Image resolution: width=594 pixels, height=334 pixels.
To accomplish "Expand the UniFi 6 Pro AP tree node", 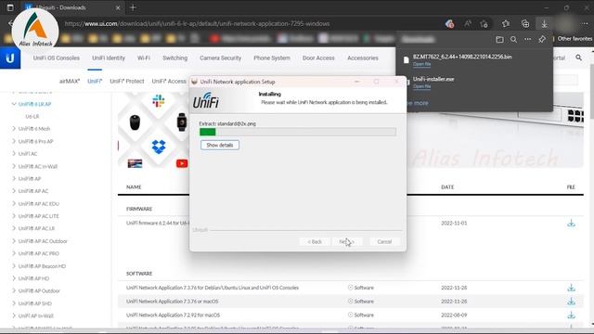I will [14, 141].
